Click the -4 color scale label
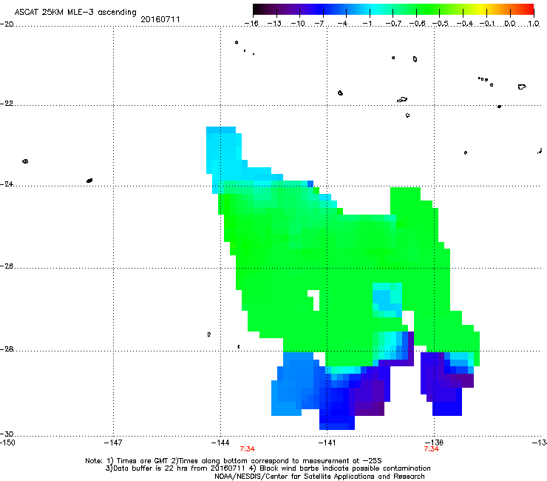This screenshot has width=547, height=481. (x=342, y=24)
